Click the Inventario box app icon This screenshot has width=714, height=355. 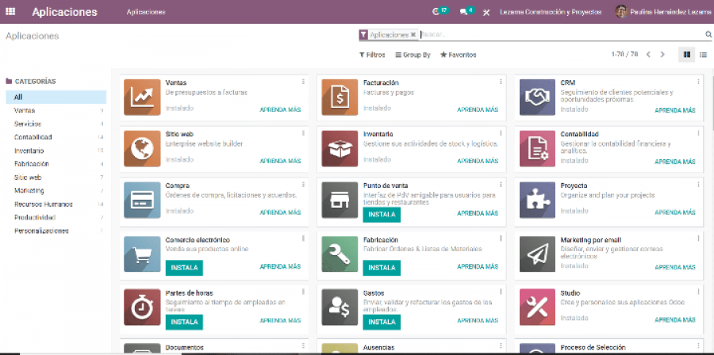click(340, 148)
